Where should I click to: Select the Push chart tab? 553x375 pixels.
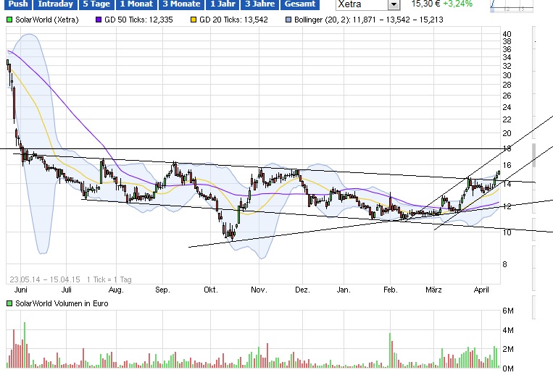click(18, 4)
